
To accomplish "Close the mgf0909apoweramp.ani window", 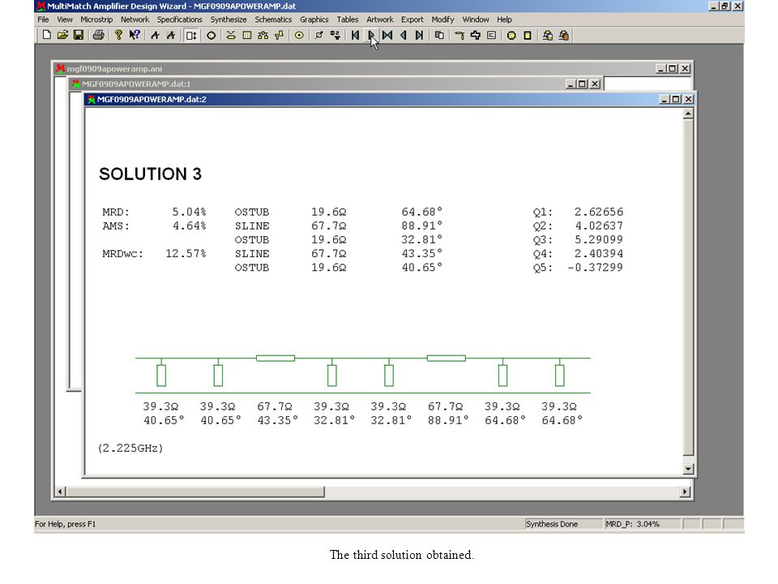I will (685, 68).
